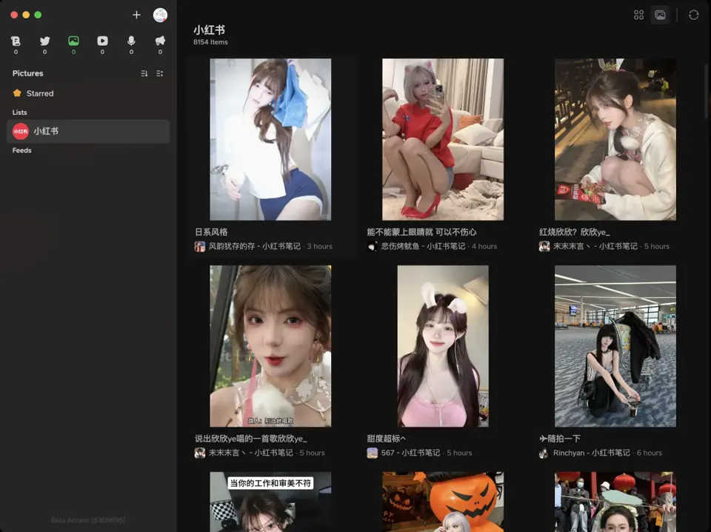Screen dimensions: 711x532
Task: Open the user profile avatar
Action: tap(160, 15)
